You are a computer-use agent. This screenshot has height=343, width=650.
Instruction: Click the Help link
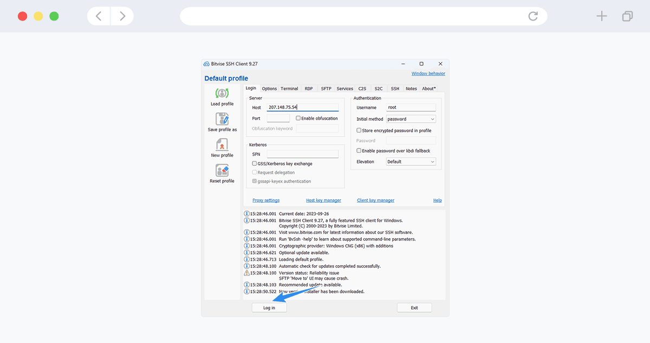tap(438, 200)
